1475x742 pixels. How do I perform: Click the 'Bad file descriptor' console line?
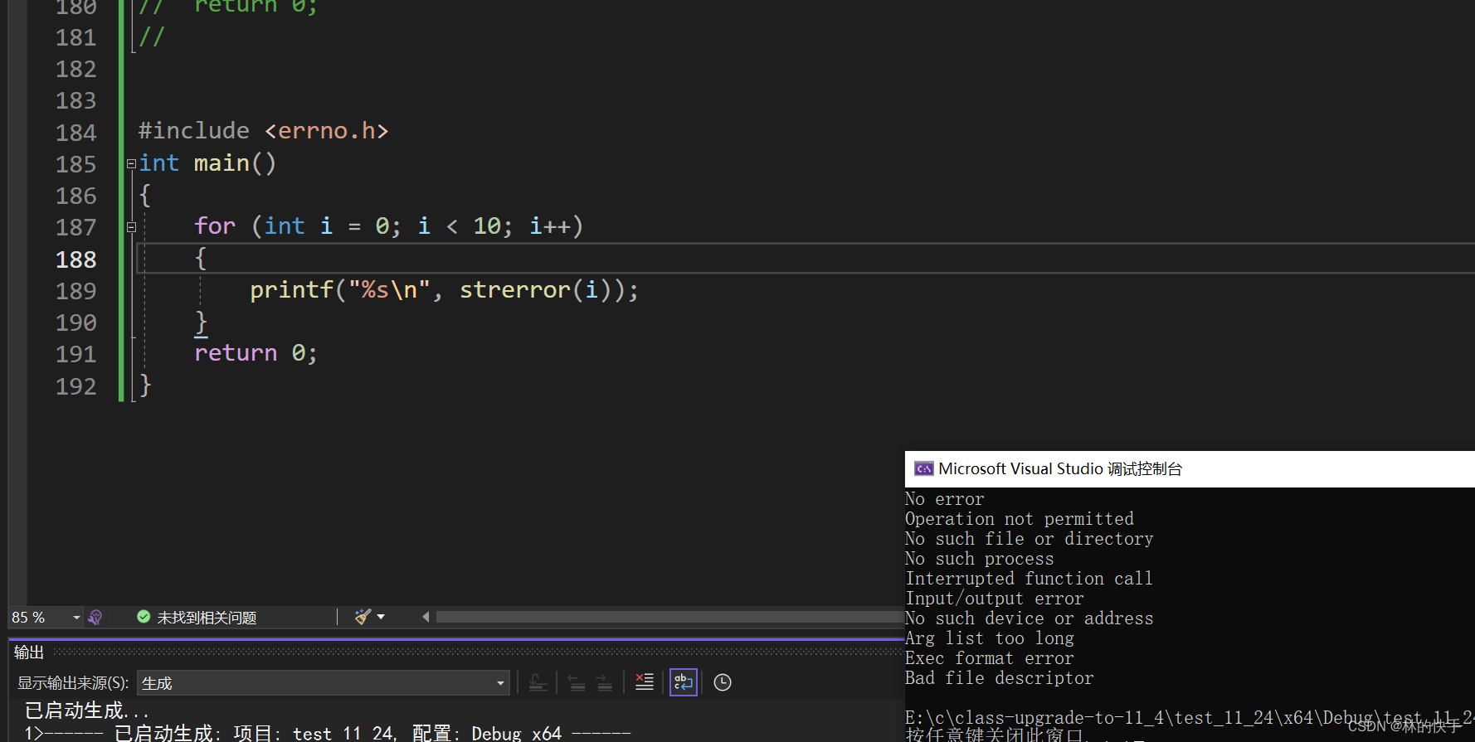(999, 678)
